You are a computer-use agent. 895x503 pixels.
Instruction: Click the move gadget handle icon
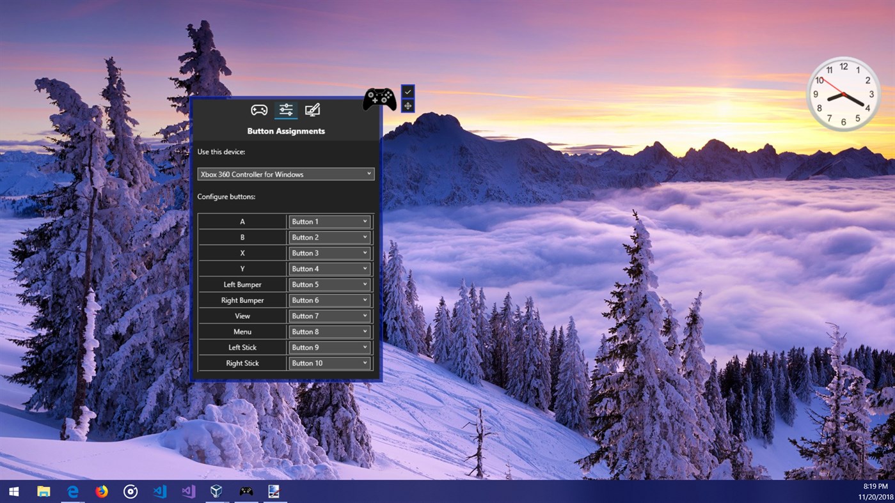(x=408, y=106)
